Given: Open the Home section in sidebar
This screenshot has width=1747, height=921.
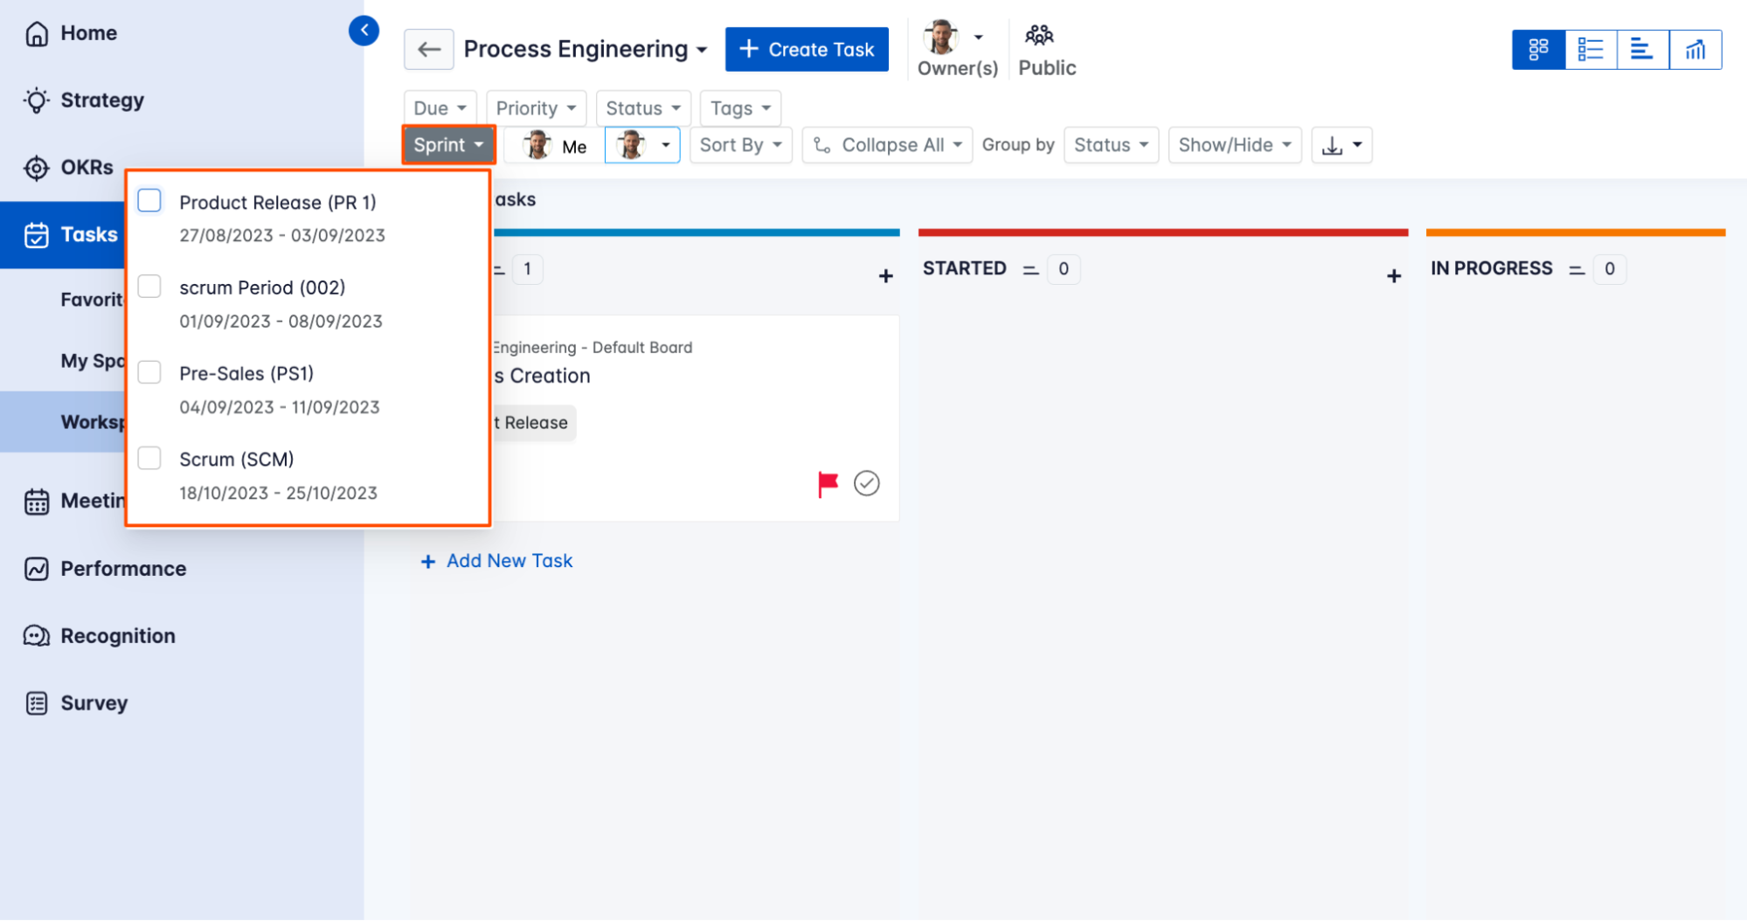Looking at the screenshot, I should click(x=88, y=32).
